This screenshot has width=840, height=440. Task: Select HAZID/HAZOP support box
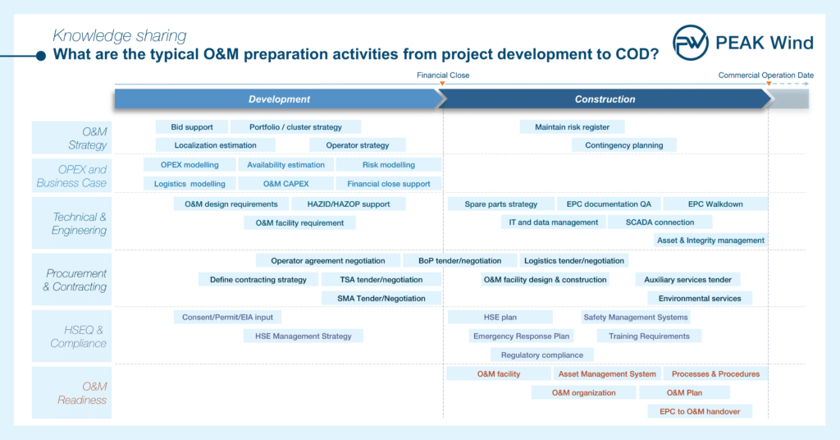(x=349, y=204)
